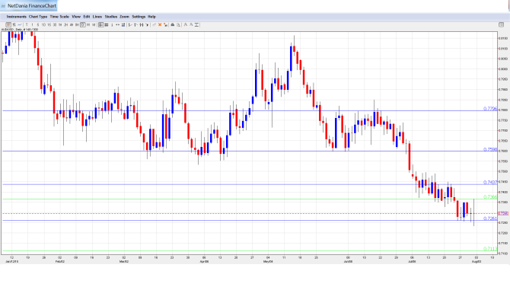The image size is (510, 287).
Task: Click the horizontal arrows scroll icon
Action: 118,24
